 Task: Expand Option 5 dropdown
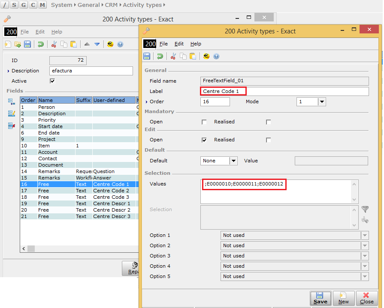point(365,276)
